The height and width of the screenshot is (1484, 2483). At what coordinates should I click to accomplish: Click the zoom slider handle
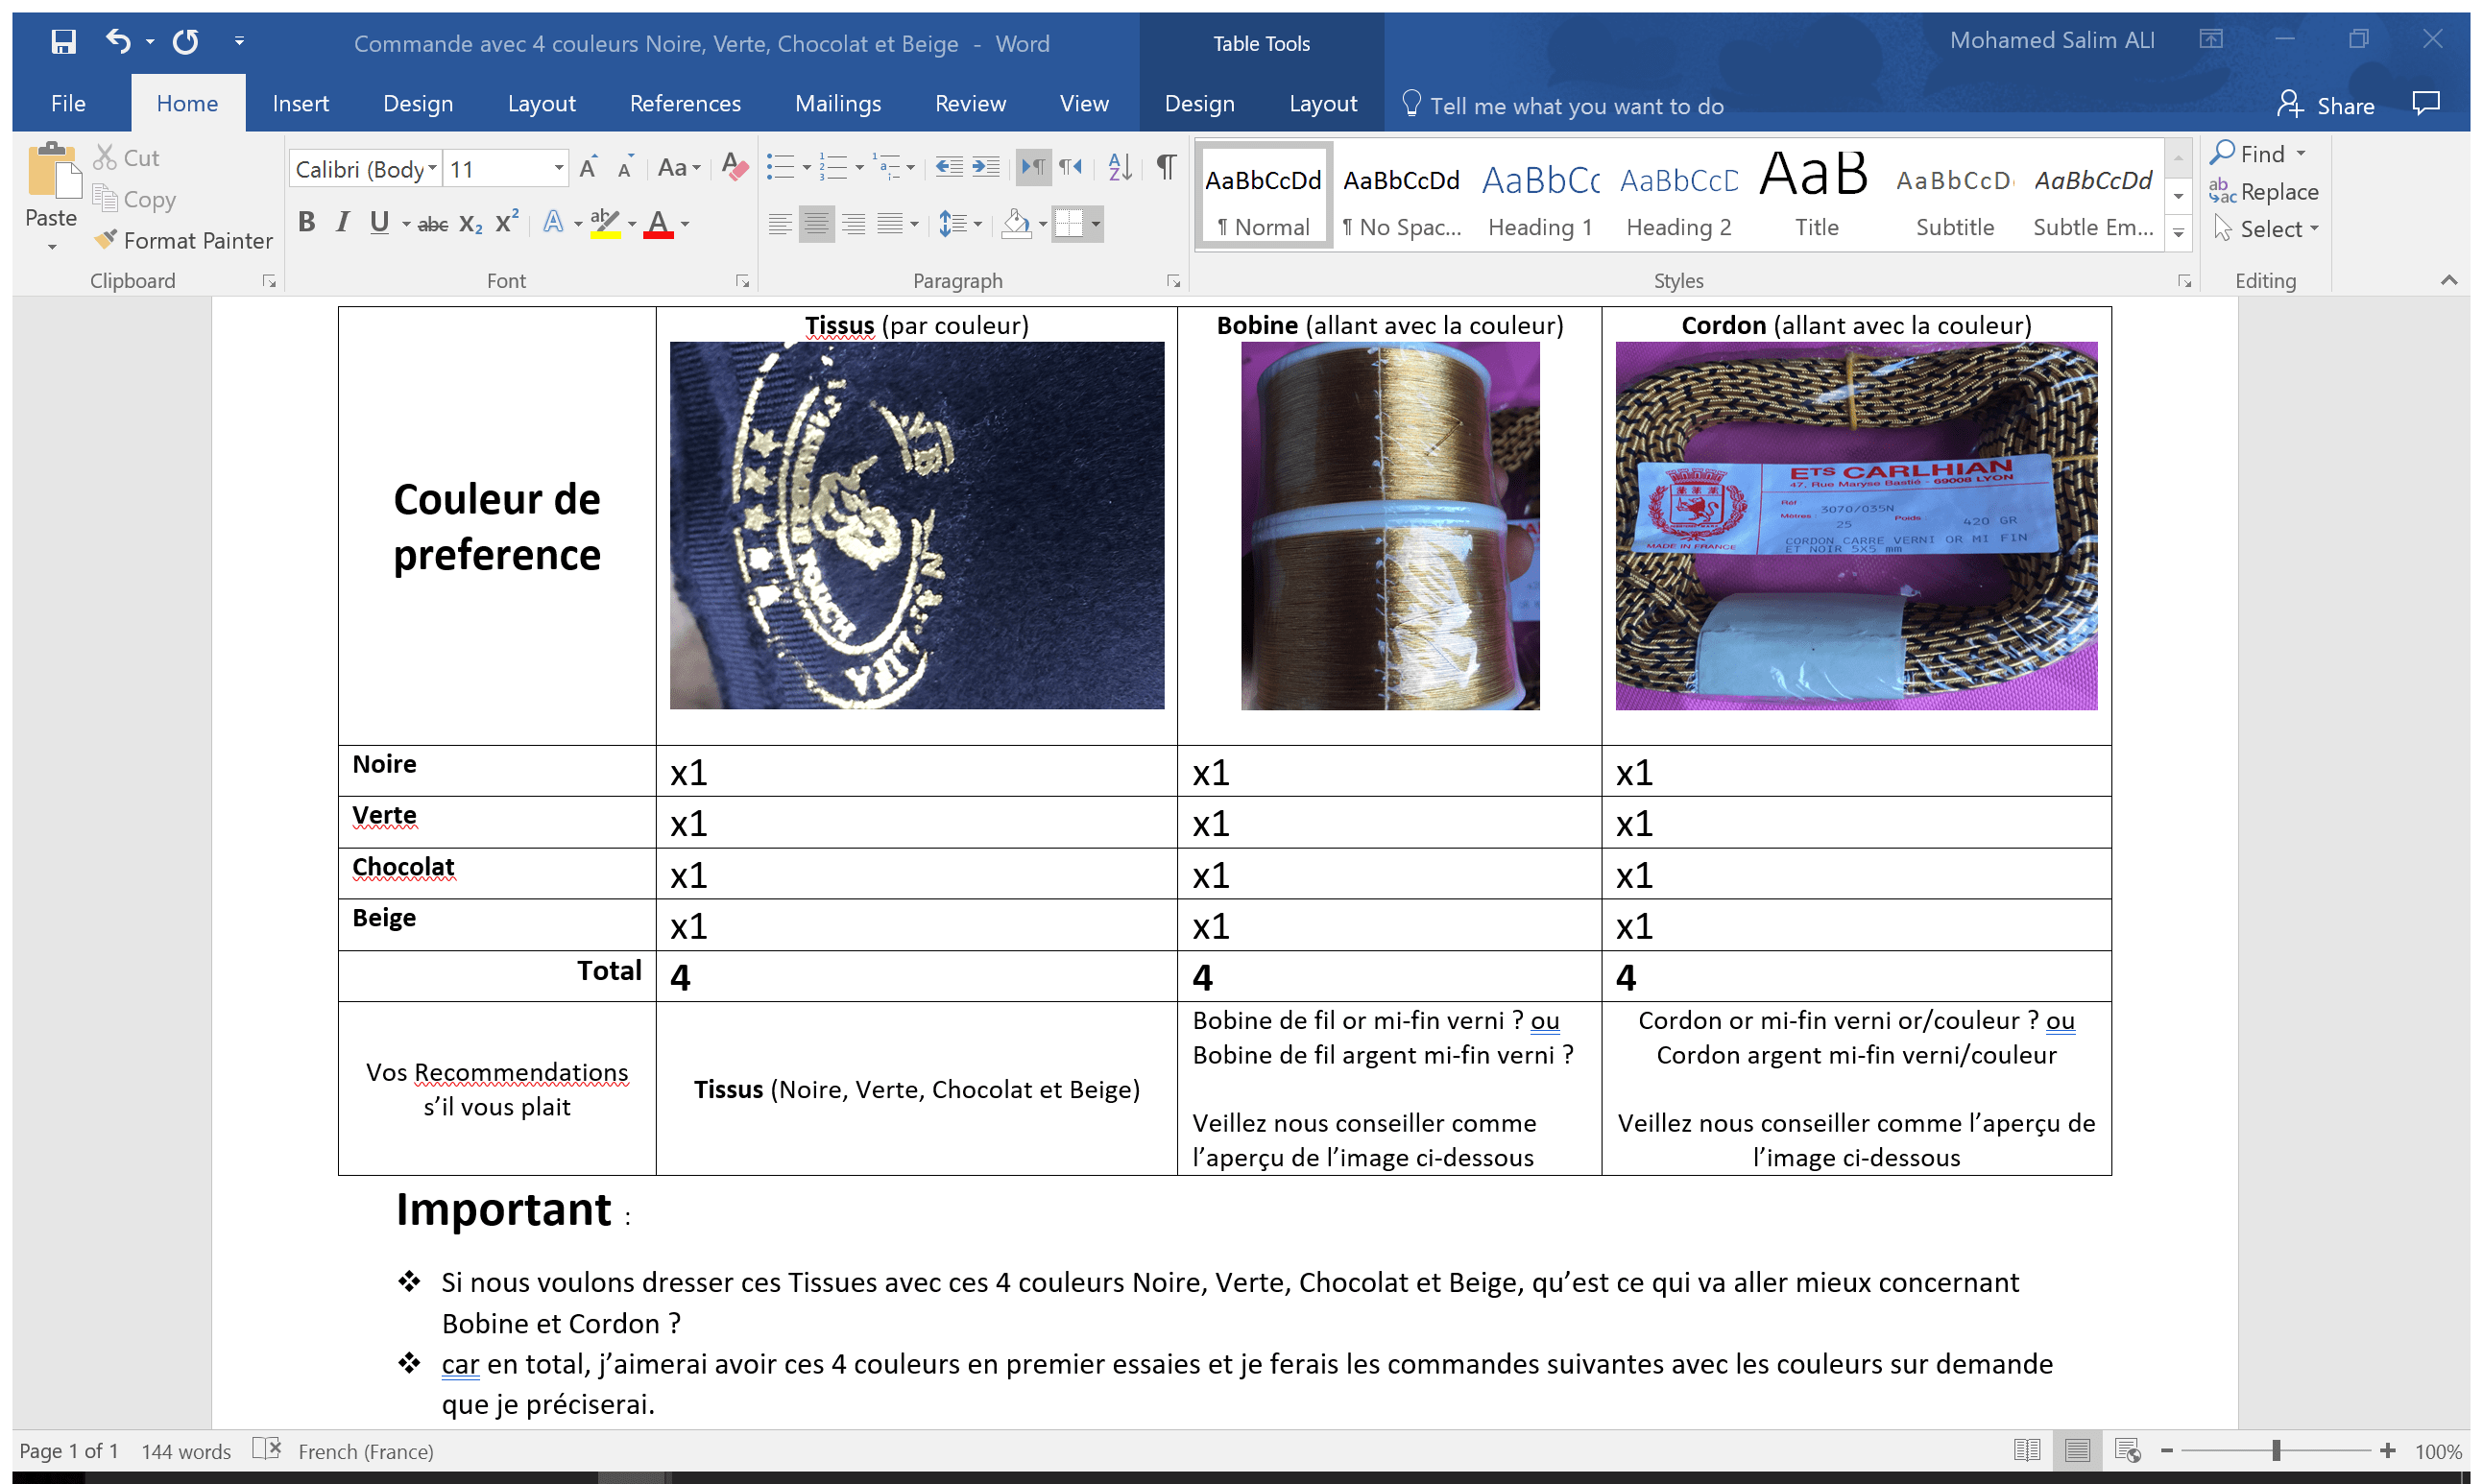coord(2276,1450)
